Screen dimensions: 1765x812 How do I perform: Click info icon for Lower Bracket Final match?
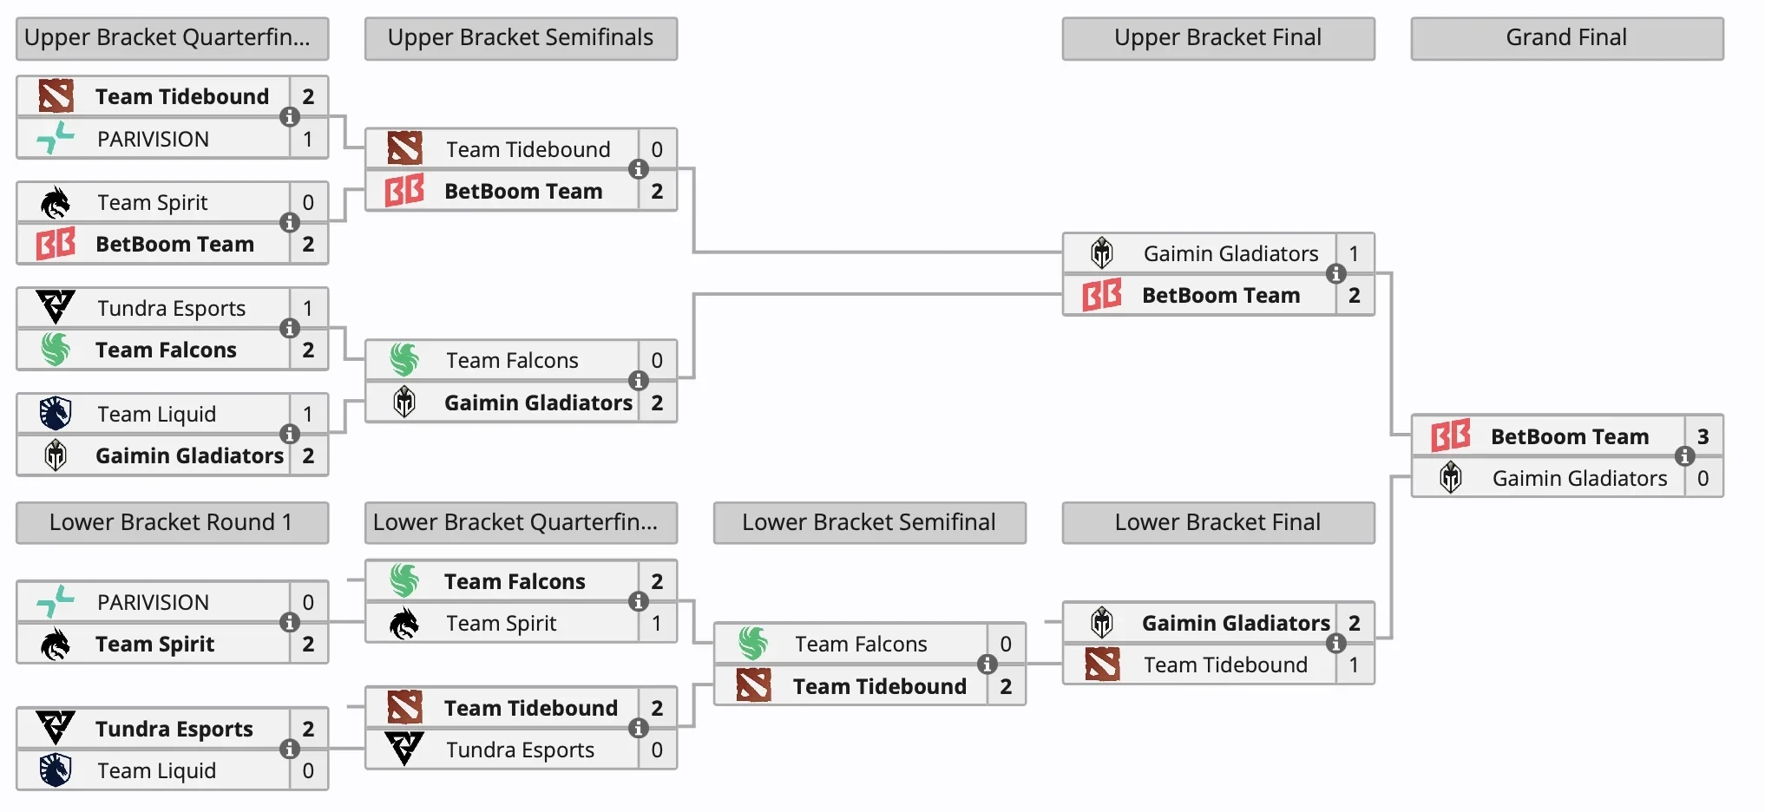pos(1335,643)
